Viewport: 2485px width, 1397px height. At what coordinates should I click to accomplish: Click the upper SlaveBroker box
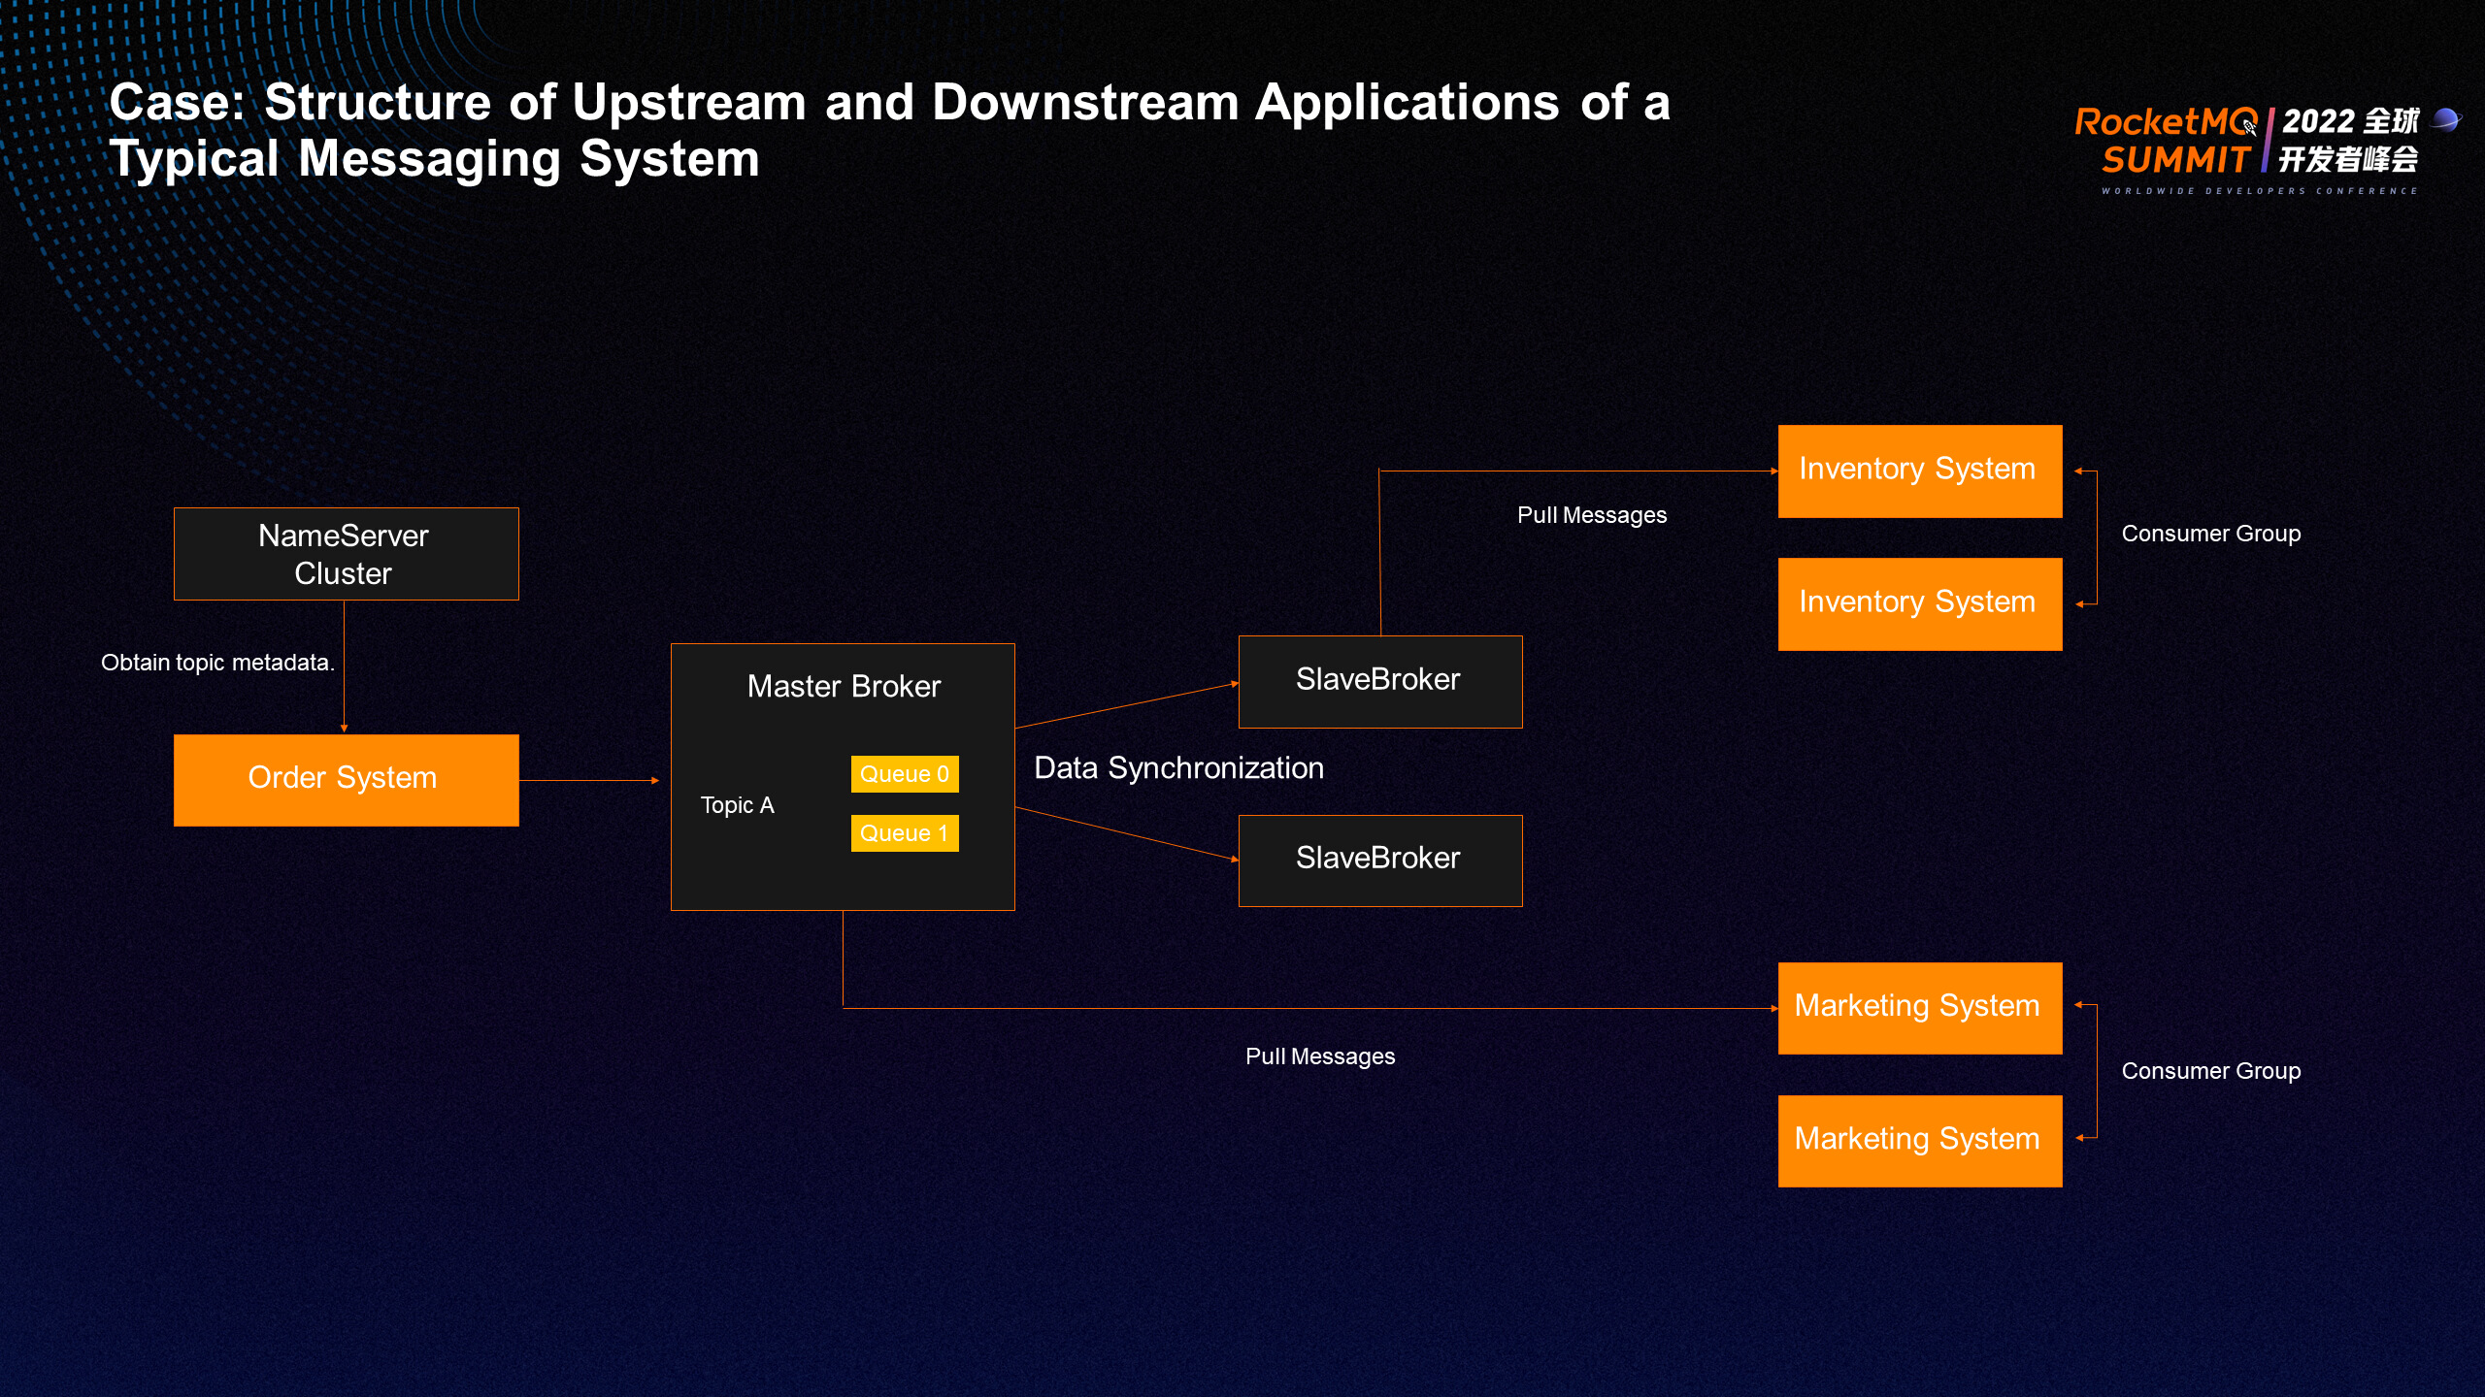click(x=1380, y=681)
